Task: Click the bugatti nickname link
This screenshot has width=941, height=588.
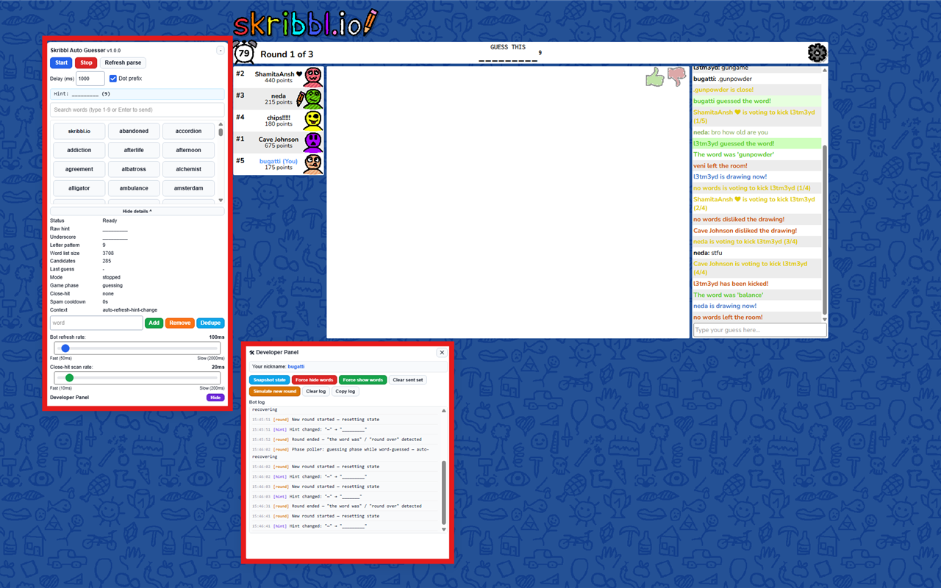Action: coord(296,366)
